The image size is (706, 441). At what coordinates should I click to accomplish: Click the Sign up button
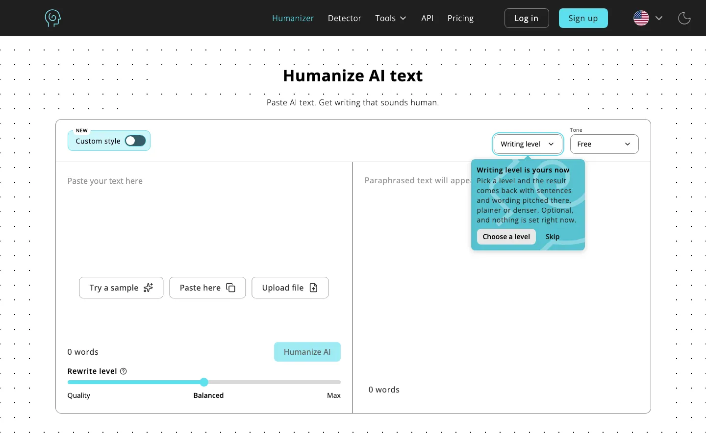(583, 18)
